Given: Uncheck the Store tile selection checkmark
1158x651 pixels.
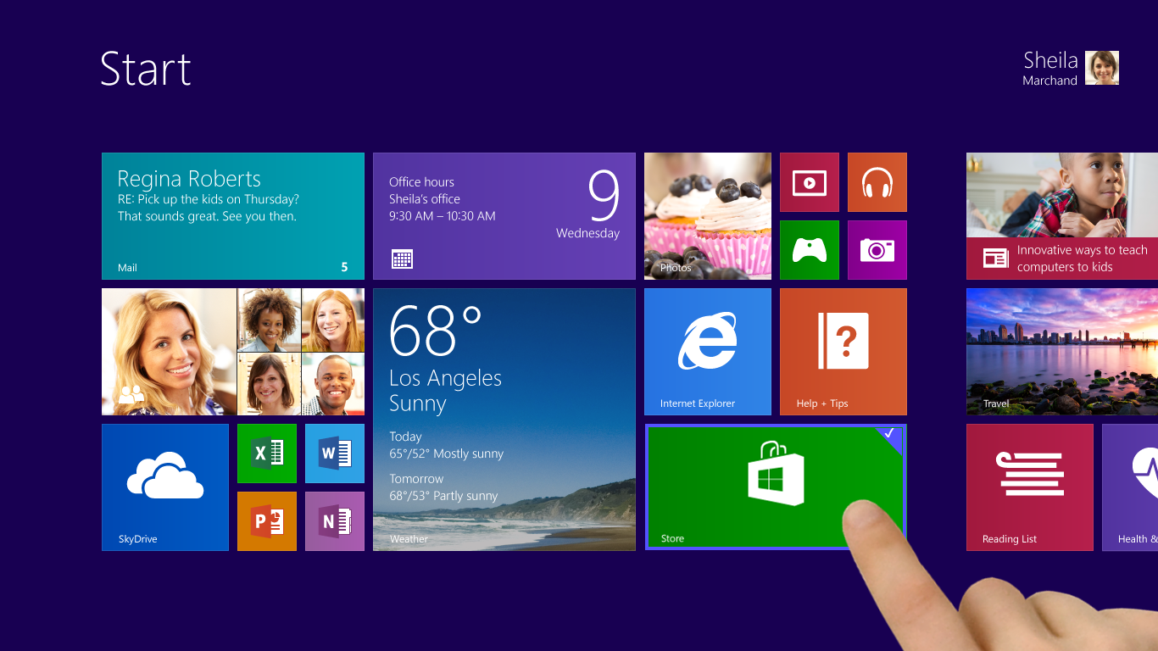Looking at the screenshot, I should (x=889, y=433).
